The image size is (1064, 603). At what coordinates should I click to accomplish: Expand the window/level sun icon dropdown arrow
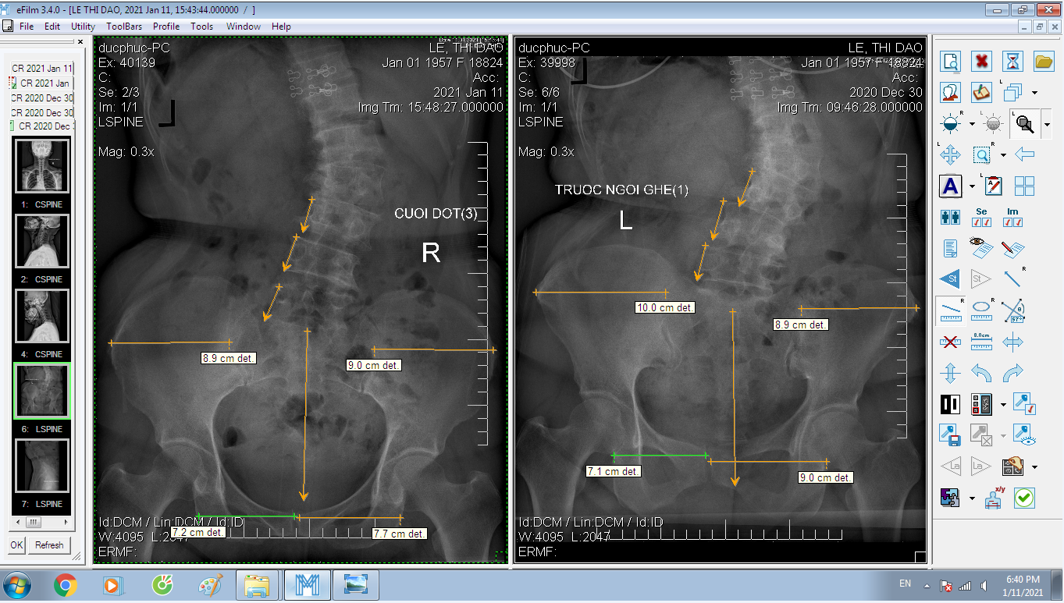[971, 124]
